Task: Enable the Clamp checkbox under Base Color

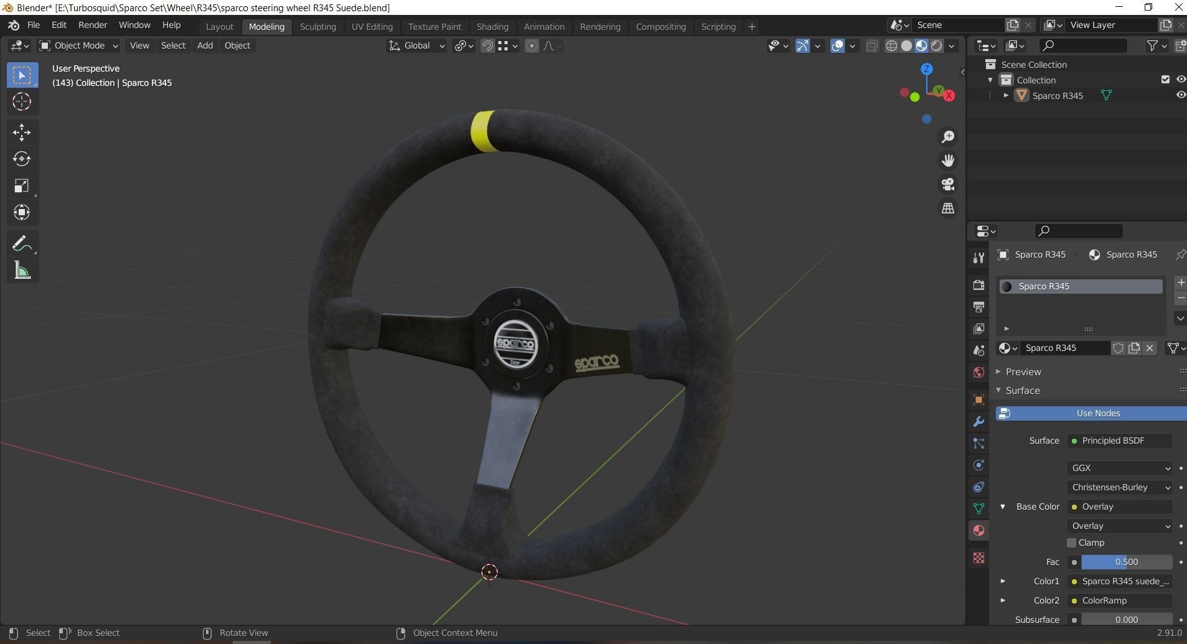Action: point(1071,543)
